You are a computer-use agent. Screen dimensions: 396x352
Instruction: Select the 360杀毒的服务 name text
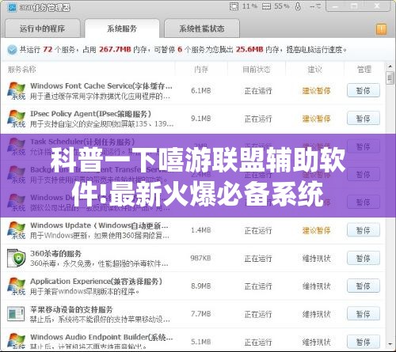[x=55, y=254]
